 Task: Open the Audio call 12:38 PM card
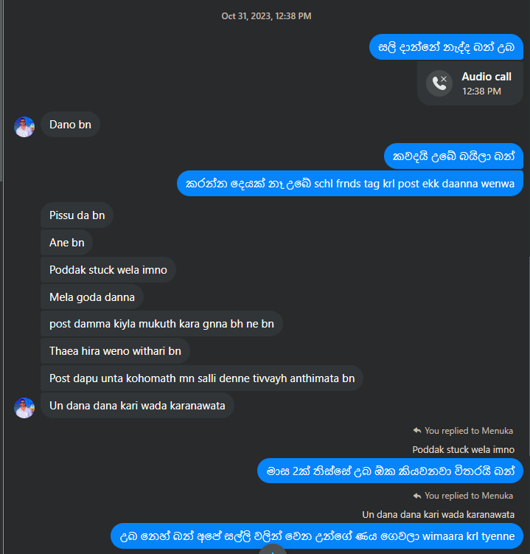tap(470, 83)
